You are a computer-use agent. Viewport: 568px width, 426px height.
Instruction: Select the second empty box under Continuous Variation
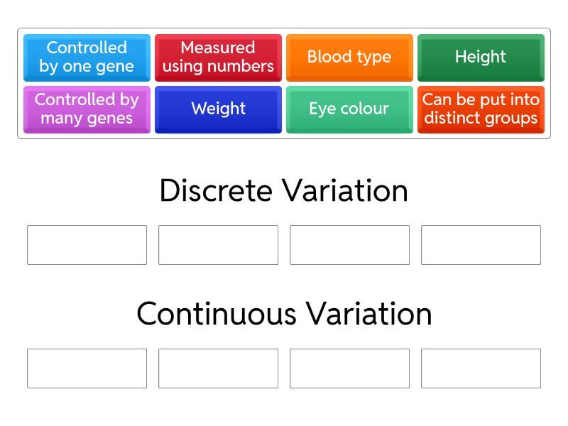(x=218, y=368)
